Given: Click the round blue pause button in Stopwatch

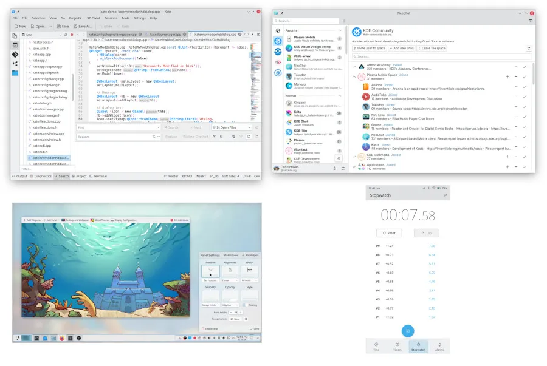Looking at the screenshot, I should click(408, 331).
